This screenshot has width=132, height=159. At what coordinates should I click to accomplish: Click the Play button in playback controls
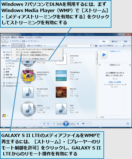pos(66,123)
